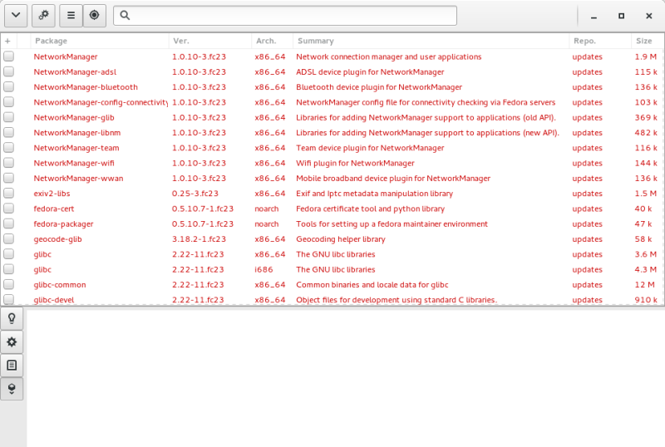Sort by the Package column header
Viewport: 665px width, 447px height.
51,41
